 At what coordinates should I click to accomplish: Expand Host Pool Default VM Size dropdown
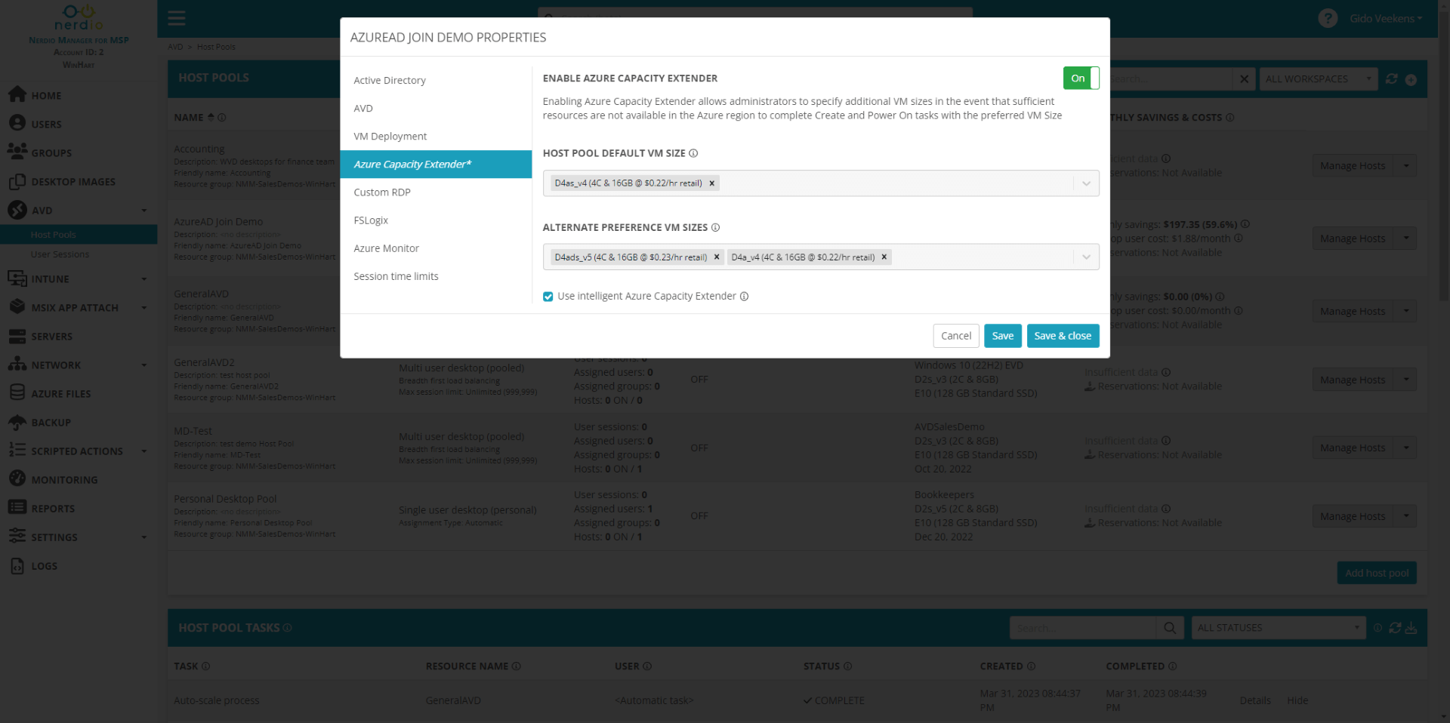(1086, 183)
